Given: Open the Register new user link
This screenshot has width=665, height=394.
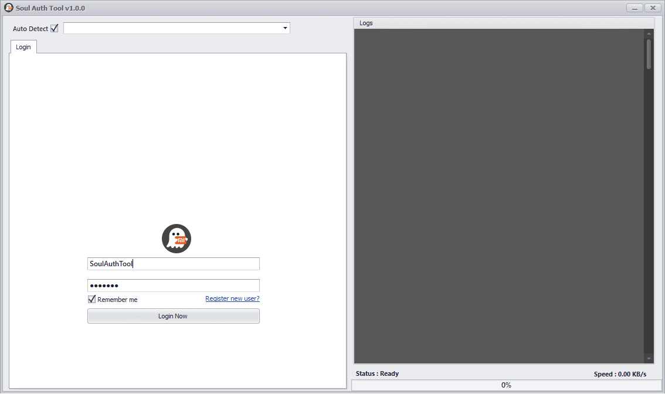Looking at the screenshot, I should [x=232, y=298].
